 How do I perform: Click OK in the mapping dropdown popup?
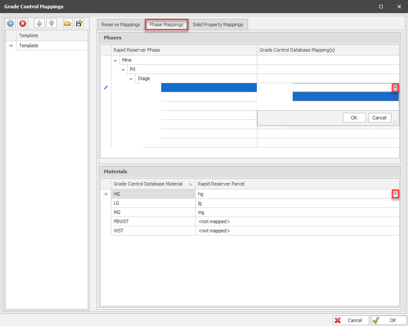354,118
